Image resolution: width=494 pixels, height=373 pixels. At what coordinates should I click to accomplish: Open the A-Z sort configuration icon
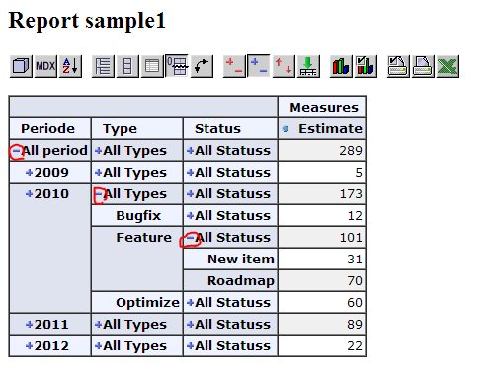70,66
